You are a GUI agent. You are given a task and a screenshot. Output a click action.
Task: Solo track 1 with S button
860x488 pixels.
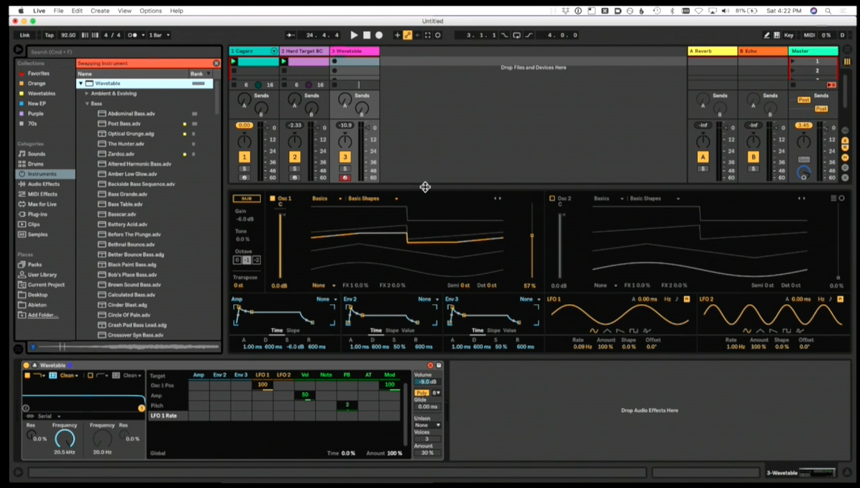point(244,169)
